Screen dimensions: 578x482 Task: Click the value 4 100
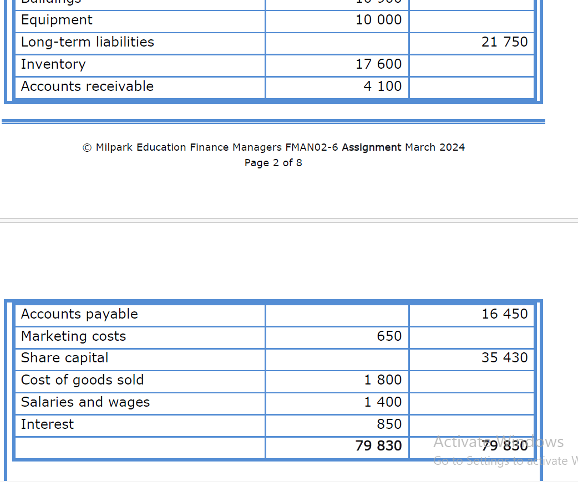coord(383,86)
